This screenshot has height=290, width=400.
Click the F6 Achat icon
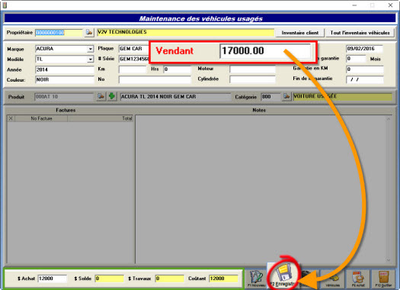[x=358, y=279]
